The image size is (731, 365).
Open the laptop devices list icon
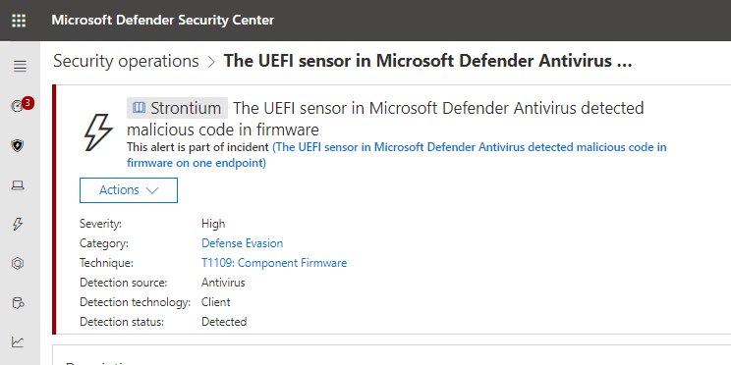18,185
